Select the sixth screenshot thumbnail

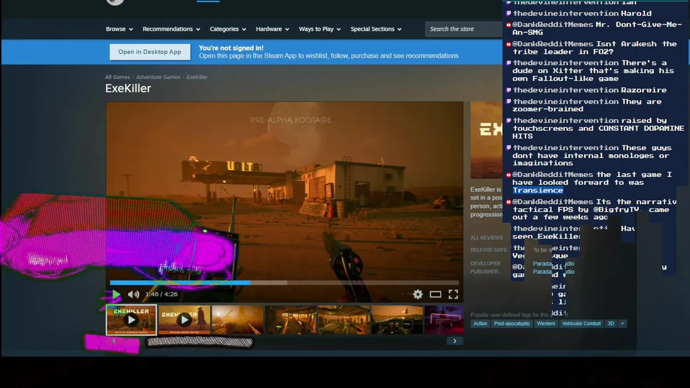[397, 320]
